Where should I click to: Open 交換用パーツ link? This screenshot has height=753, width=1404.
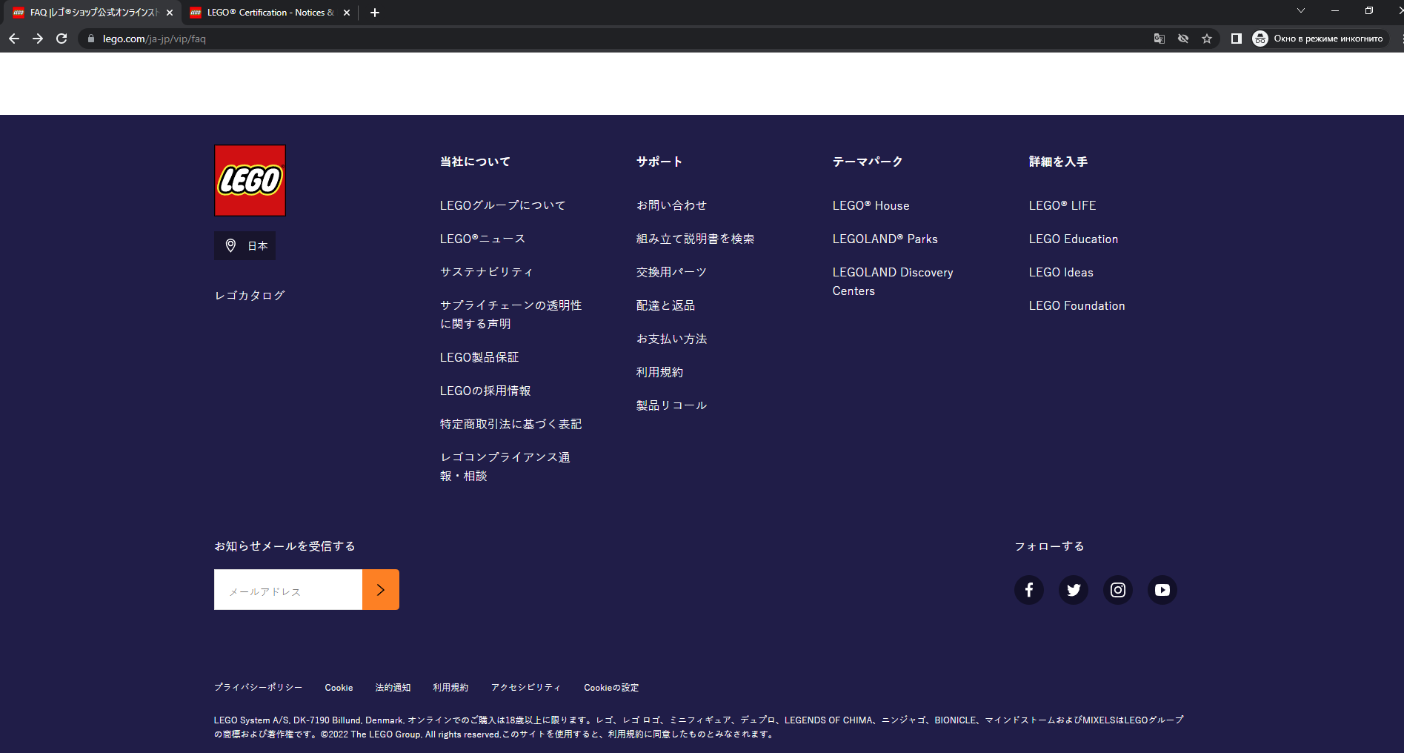(x=671, y=272)
